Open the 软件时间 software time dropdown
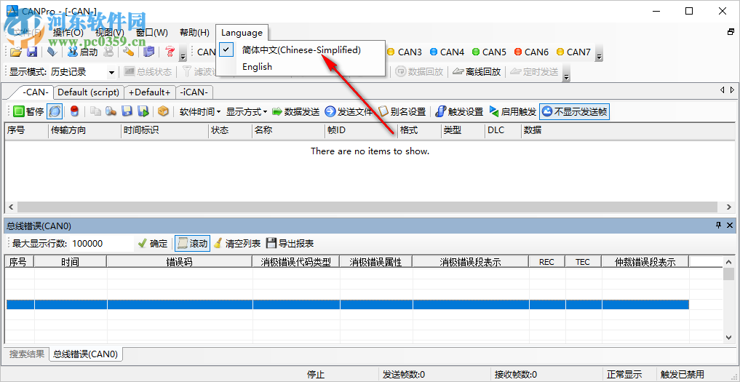 coord(200,111)
